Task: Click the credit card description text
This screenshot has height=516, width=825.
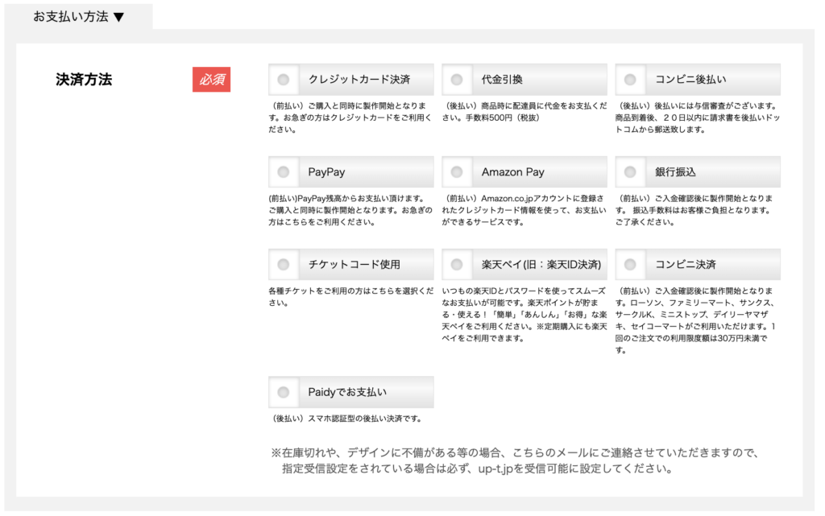Action: [350, 118]
